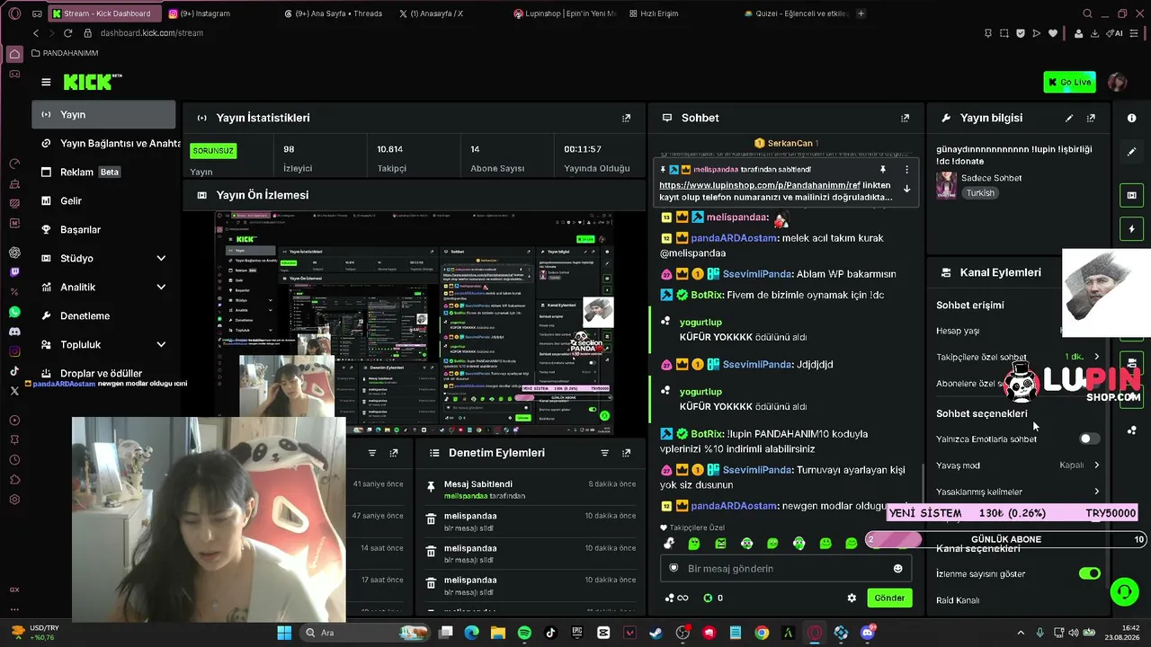Open Yasaklanmış kelimeler settings
This screenshot has height=647, width=1151.
point(1018,492)
